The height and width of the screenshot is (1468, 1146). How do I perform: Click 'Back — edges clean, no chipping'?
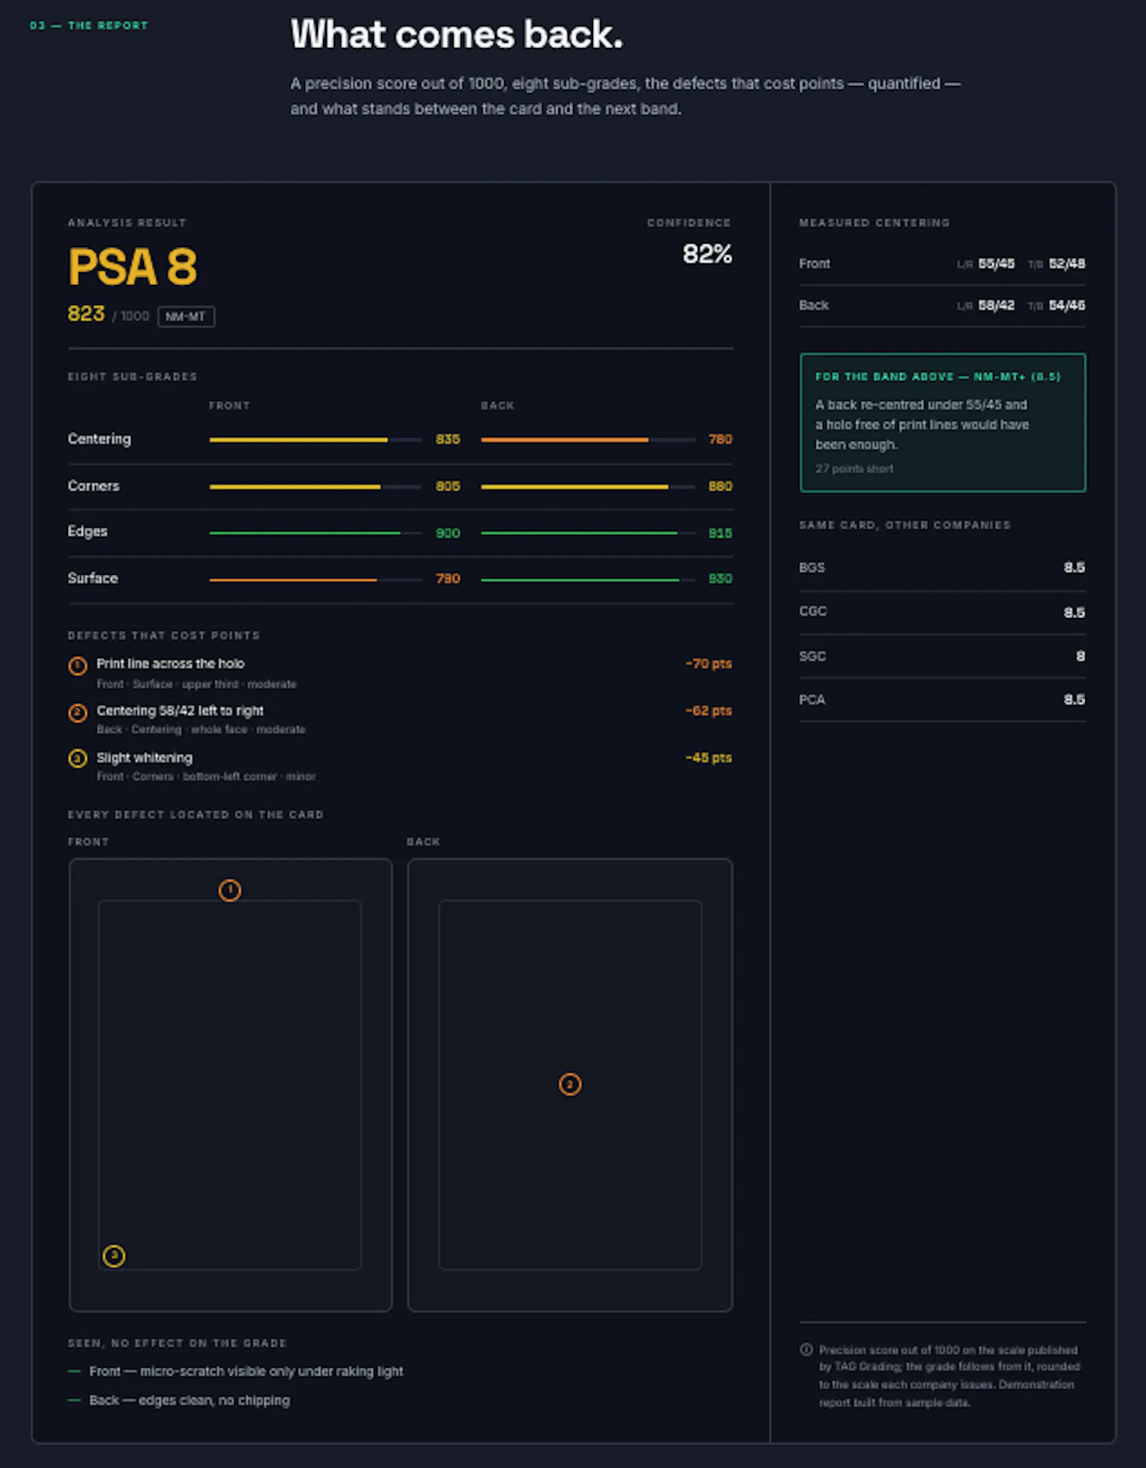tap(189, 1401)
